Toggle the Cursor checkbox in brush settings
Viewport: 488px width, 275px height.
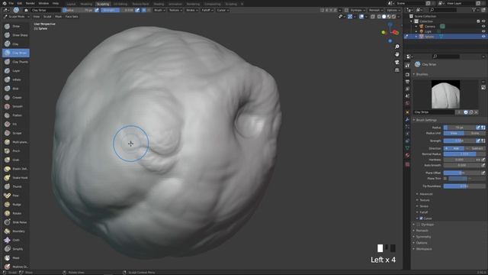(x=421, y=218)
